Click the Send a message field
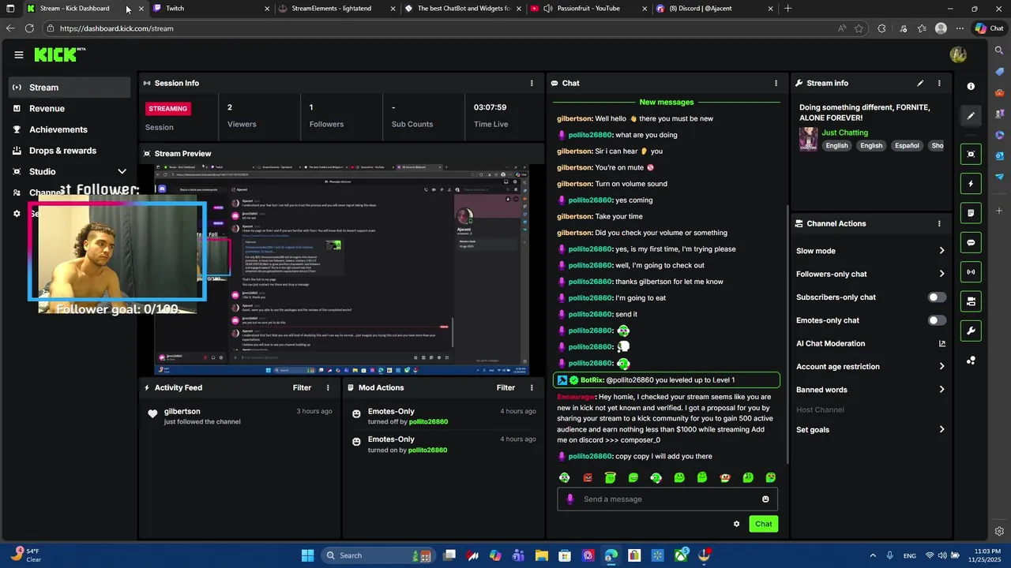This screenshot has width=1011, height=568. pos(667,499)
